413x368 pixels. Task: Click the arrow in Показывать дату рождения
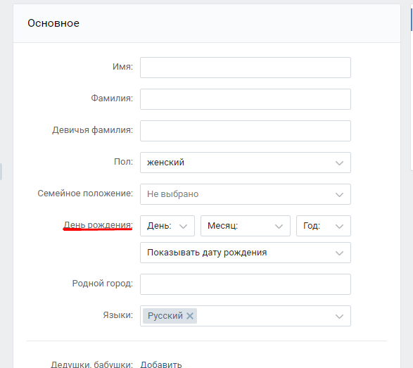[x=339, y=253]
